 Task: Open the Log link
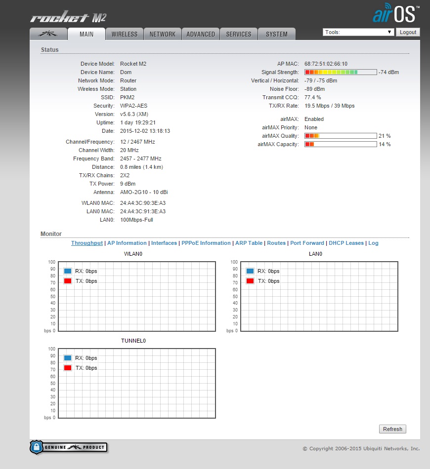[x=373, y=243]
